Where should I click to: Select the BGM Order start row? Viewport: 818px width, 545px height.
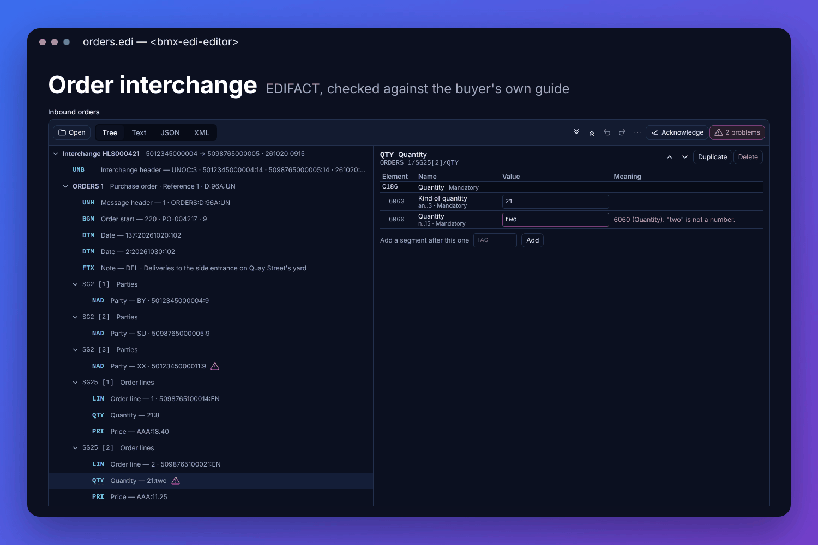tap(210, 219)
